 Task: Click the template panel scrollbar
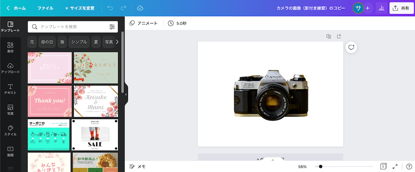point(122,62)
